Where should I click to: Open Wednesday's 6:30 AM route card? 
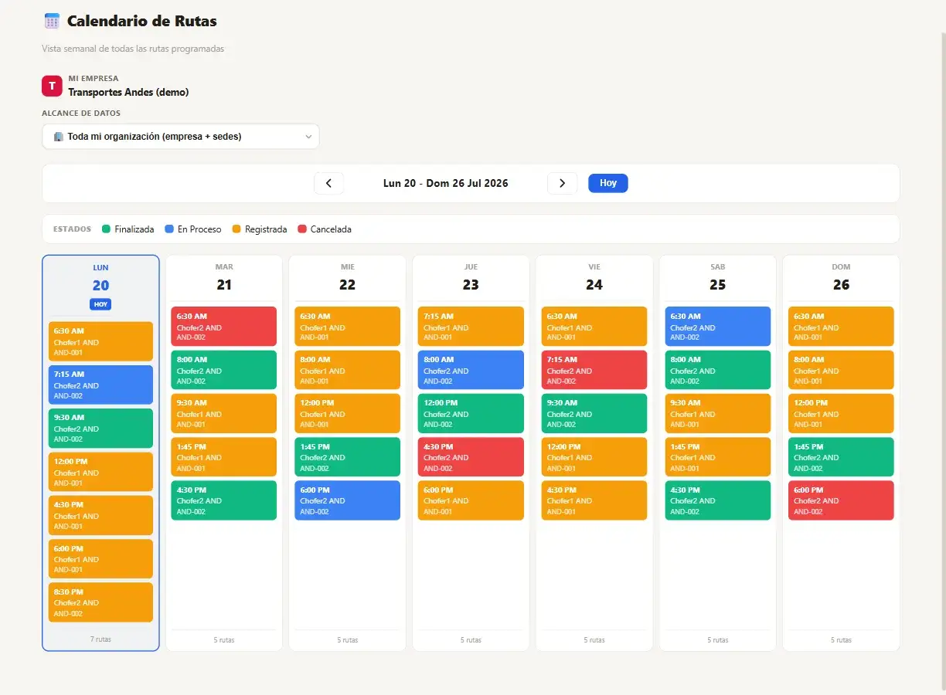click(x=348, y=327)
